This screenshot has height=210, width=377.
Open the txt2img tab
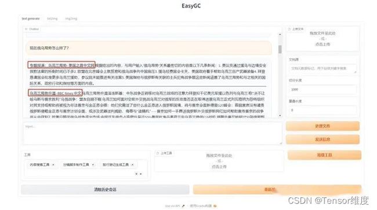pos(52,19)
